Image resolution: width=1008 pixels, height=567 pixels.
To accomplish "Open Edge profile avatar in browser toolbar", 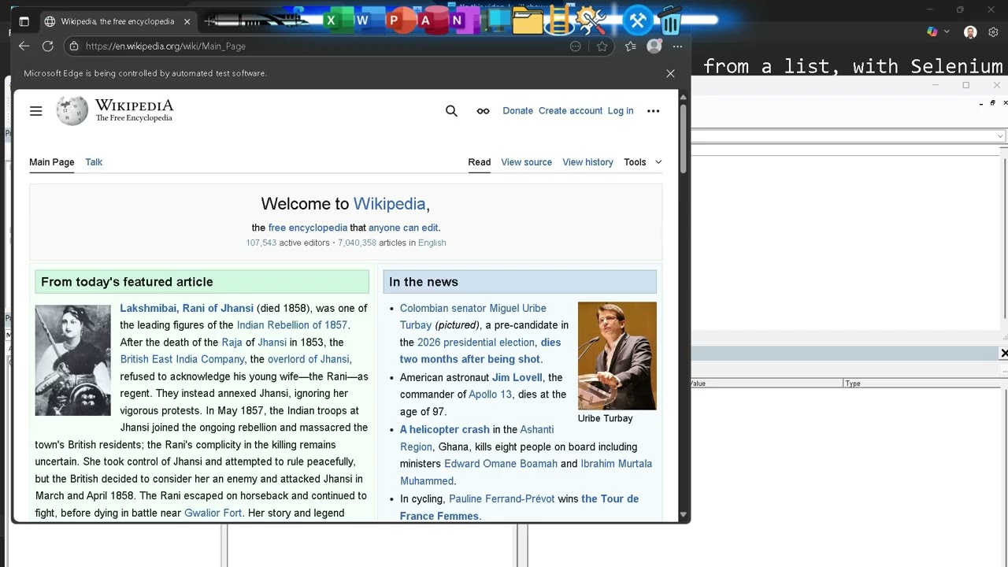I will point(654,46).
